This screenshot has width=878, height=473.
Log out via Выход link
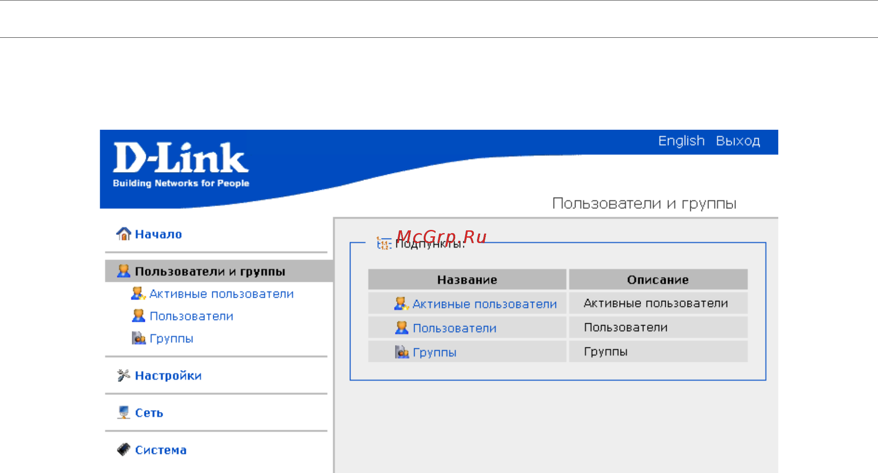pyautogui.click(x=738, y=141)
